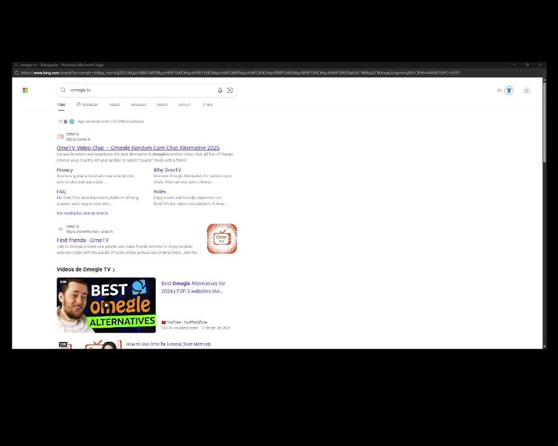Click the scrollbar down arrow
558x446 pixels.
tap(544, 346)
